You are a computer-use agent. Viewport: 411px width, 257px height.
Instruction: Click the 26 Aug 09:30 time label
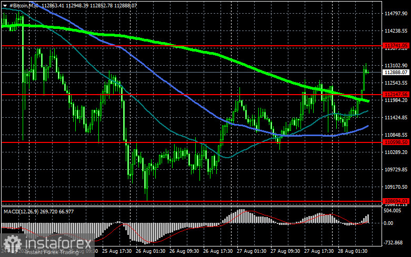tap(184, 251)
